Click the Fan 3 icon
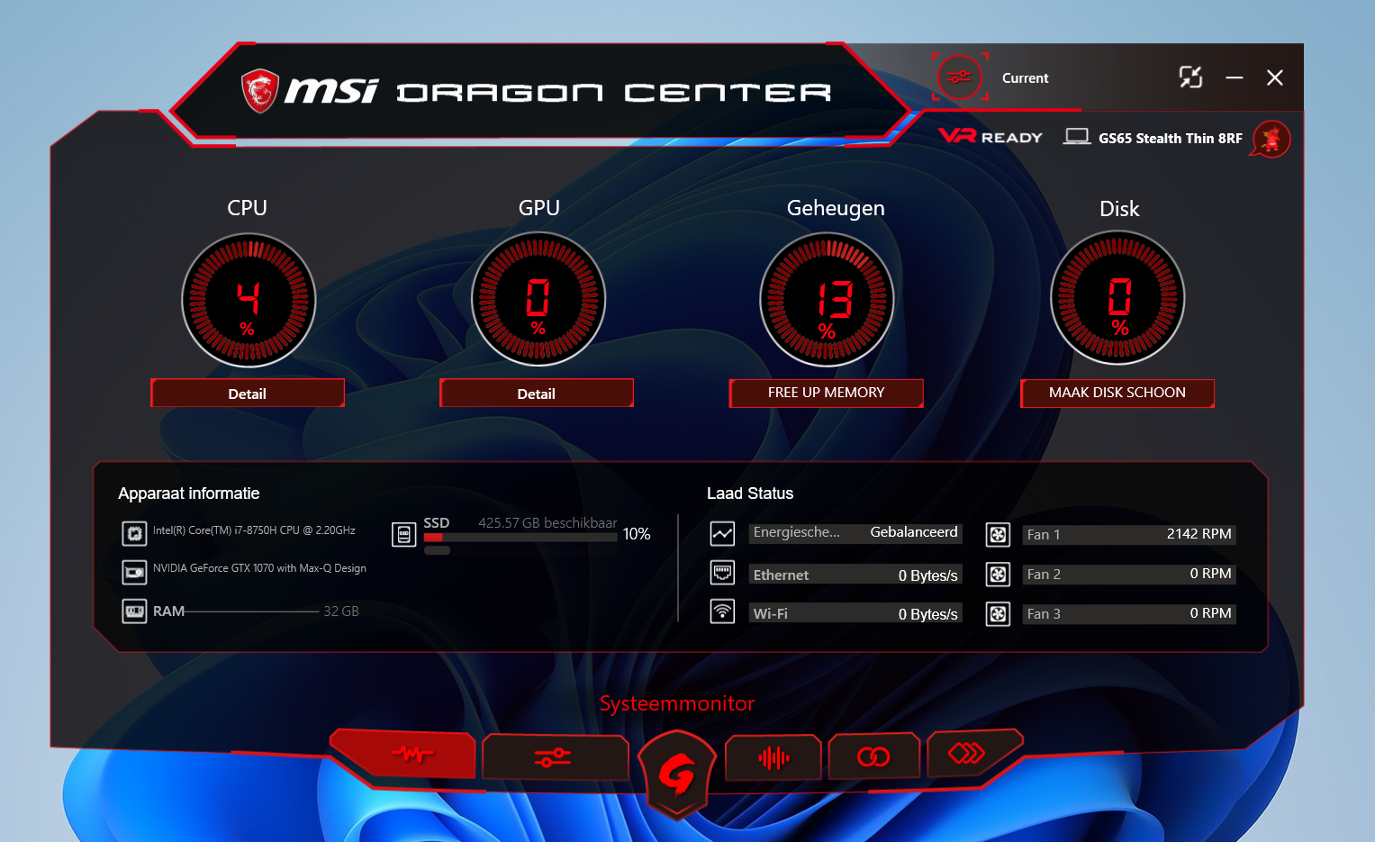Image resolution: width=1375 pixels, height=842 pixels. 998,614
